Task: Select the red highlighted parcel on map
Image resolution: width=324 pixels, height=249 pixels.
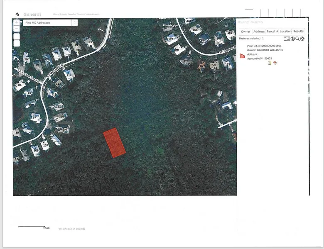Action: point(114,143)
